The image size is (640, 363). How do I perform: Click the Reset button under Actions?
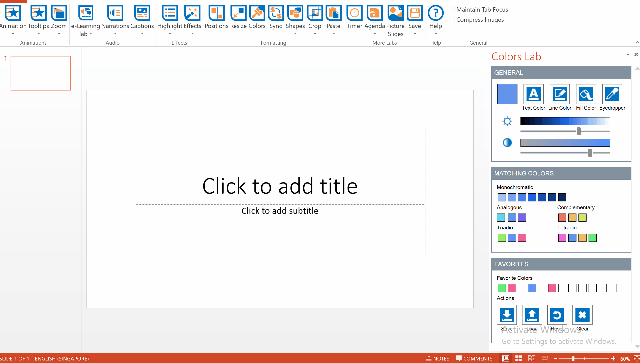557,315
